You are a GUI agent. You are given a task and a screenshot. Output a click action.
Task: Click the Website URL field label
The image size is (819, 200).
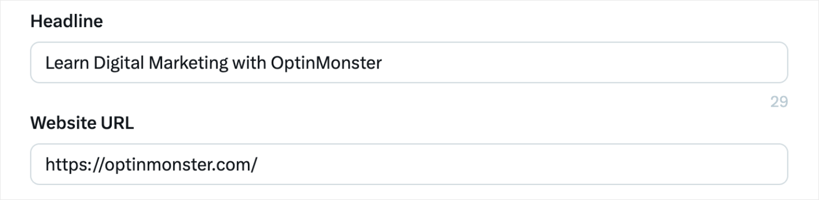coord(82,123)
